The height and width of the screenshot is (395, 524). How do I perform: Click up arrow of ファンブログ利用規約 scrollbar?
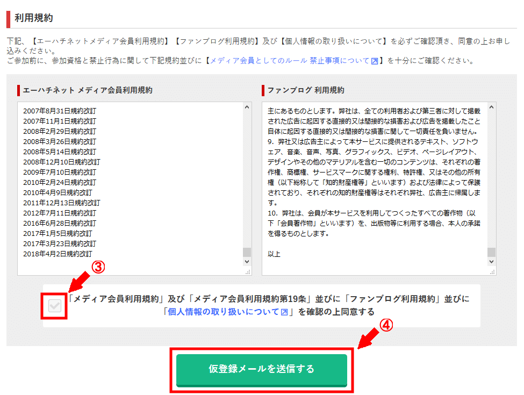[491, 107]
